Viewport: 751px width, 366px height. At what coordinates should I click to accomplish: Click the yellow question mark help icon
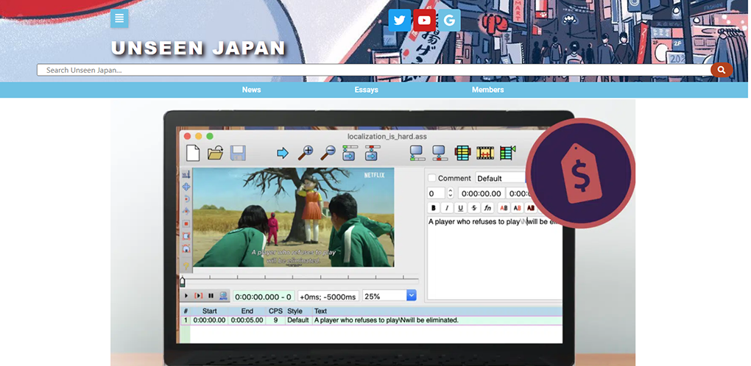point(186,265)
